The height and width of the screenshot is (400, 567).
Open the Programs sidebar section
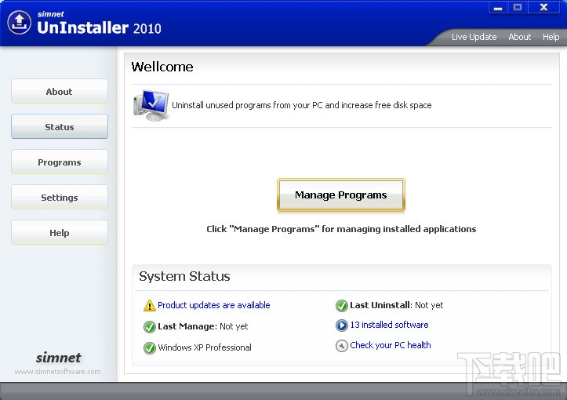point(60,162)
